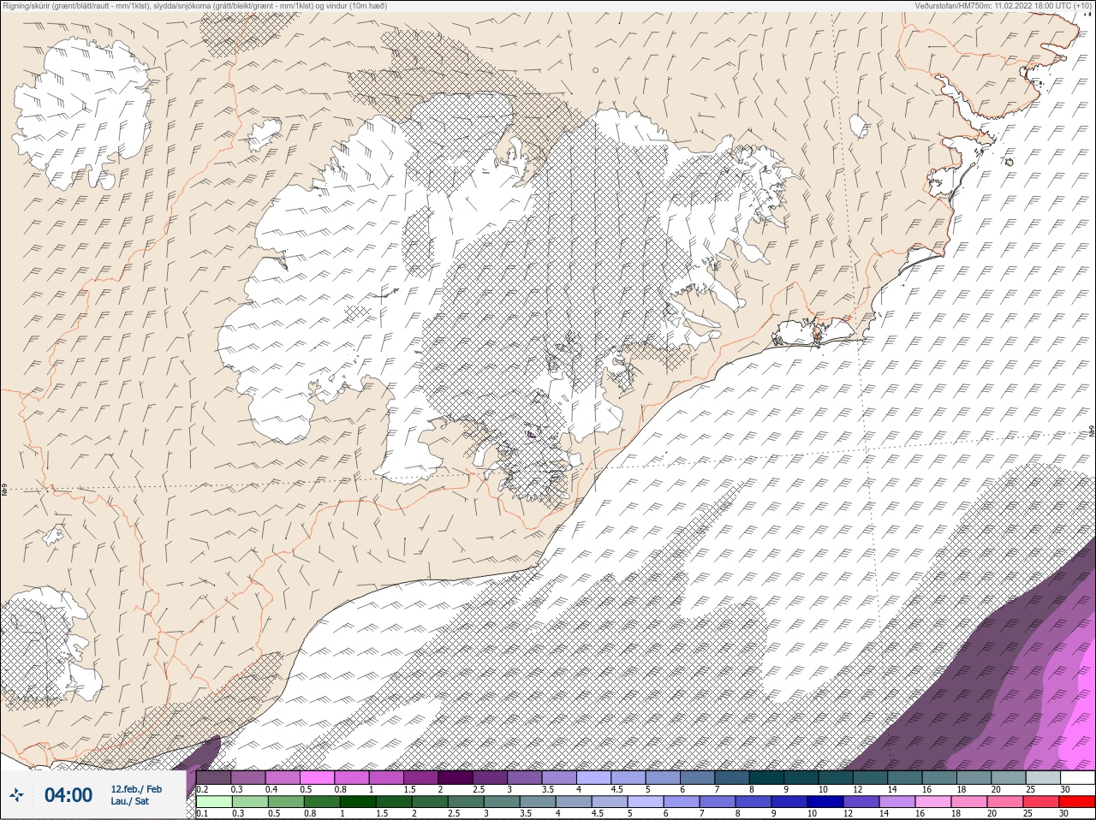Pick the mauve 0.2 snow legend swatch
The image size is (1096, 820).
coord(213,777)
